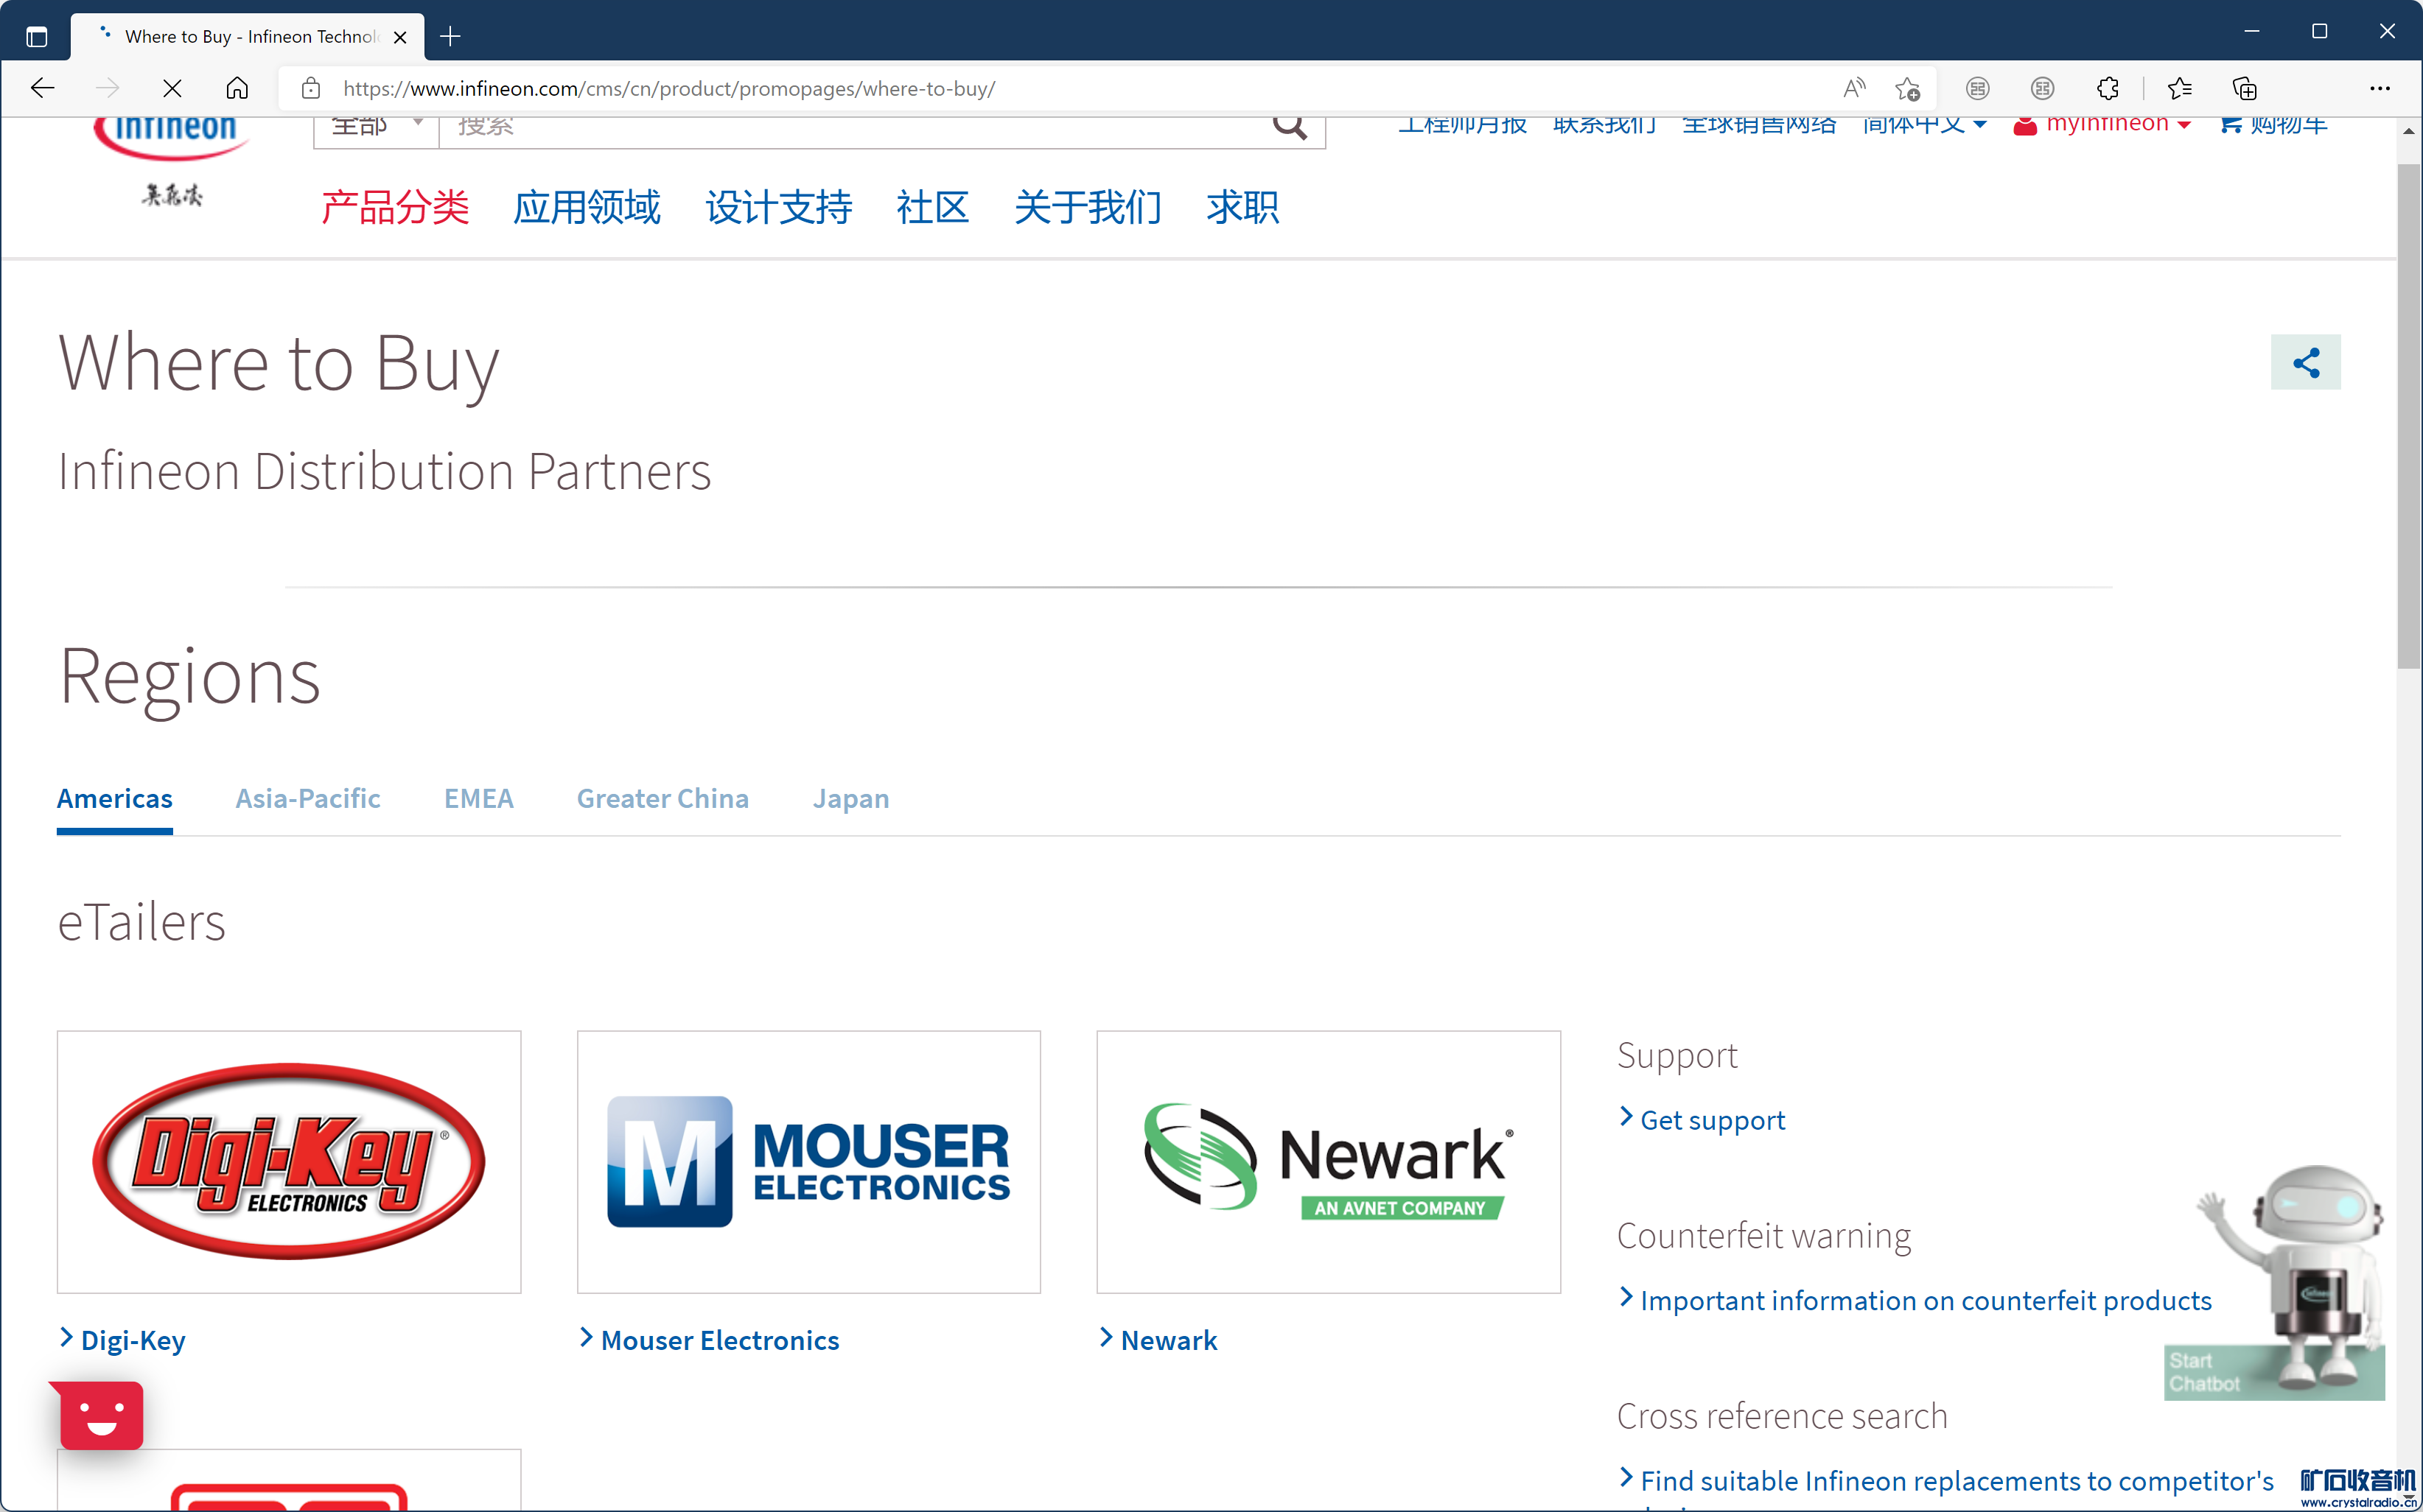Stop loading the page
The width and height of the screenshot is (2423, 1512).
coord(172,89)
